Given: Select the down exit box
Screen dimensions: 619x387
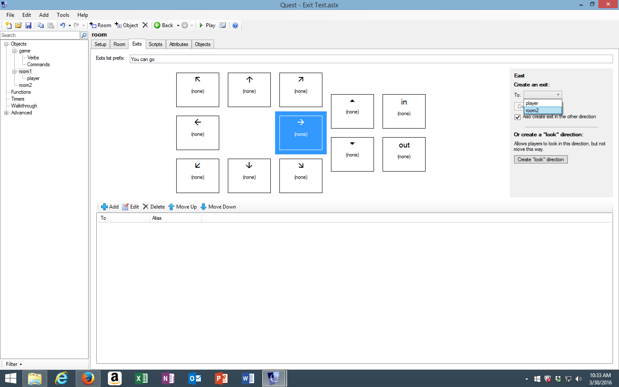Looking at the screenshot, I should pos(352,154).
